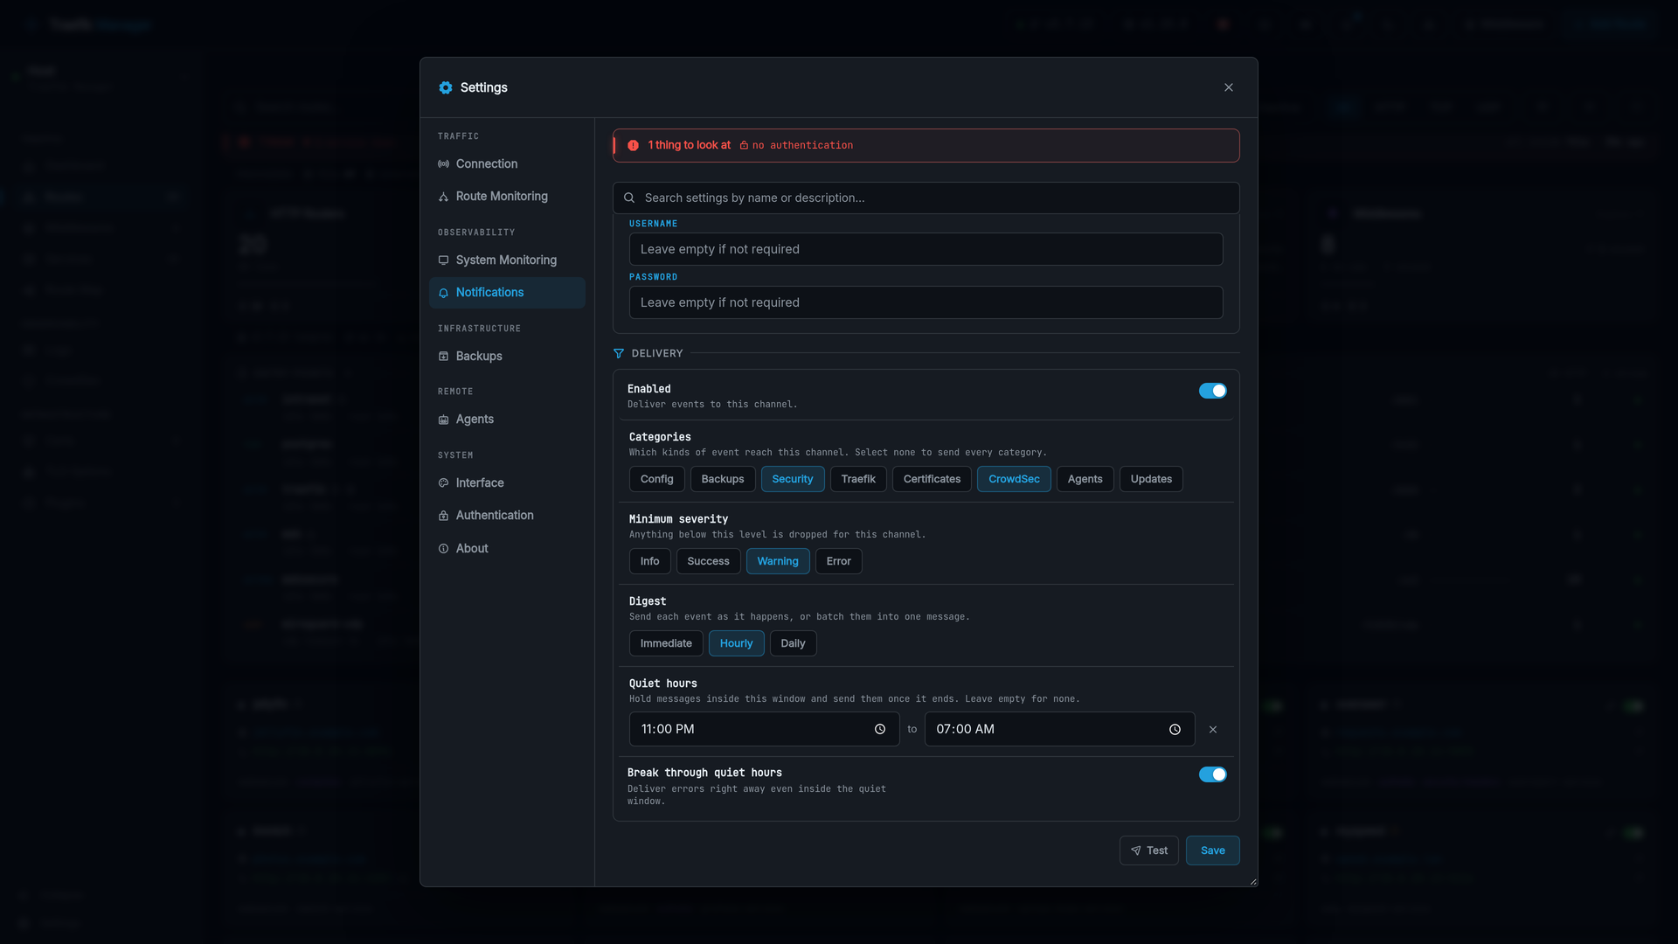Set digest to Daily
1678x944 pixels.
(x=793, y=643)
